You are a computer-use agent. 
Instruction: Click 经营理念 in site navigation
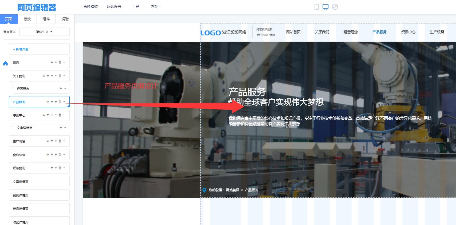[x=351, y=32]
